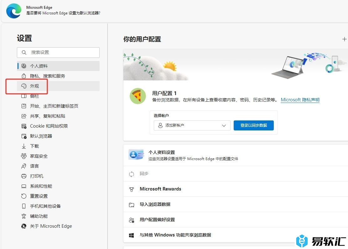Click the reset arrow icon for 重置设置

24,196
